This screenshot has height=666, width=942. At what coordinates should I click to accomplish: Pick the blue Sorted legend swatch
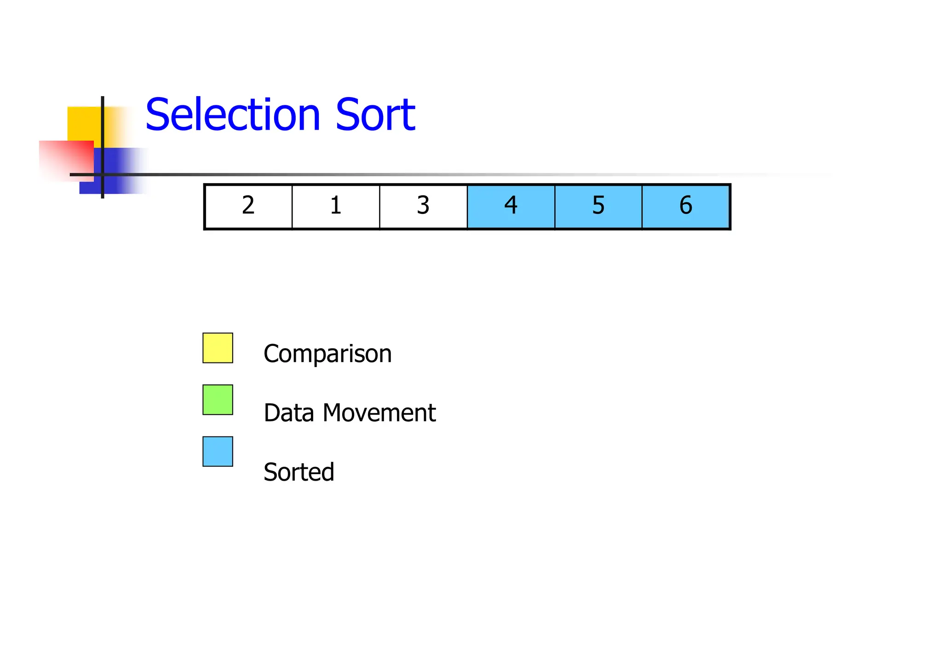pos(218,452)
